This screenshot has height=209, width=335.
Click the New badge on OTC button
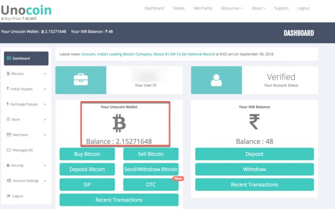point(178,178)
